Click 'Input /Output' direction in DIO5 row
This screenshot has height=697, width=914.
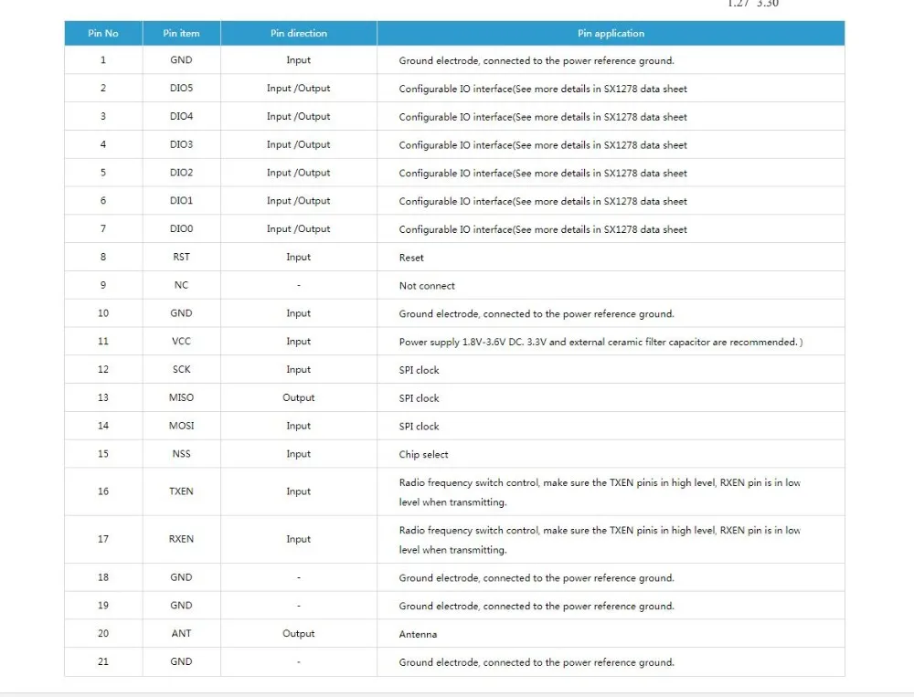click(x=299, y=88)
